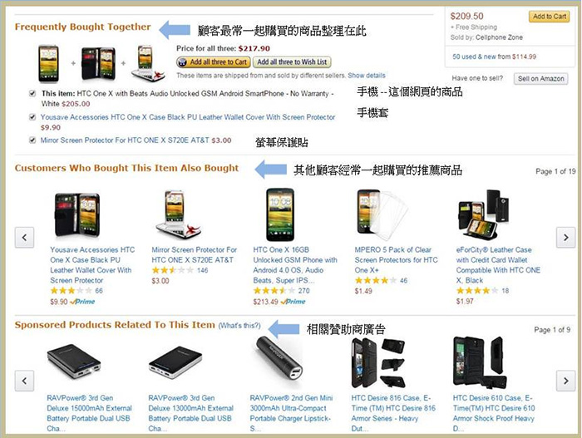This screenshot has width=582, height=438.
Task: Open What's this sponsored products info
Action: 239,326
